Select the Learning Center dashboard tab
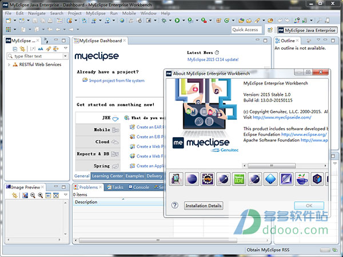The height and width of the screenshot is (257, 343). coord(107,176)
